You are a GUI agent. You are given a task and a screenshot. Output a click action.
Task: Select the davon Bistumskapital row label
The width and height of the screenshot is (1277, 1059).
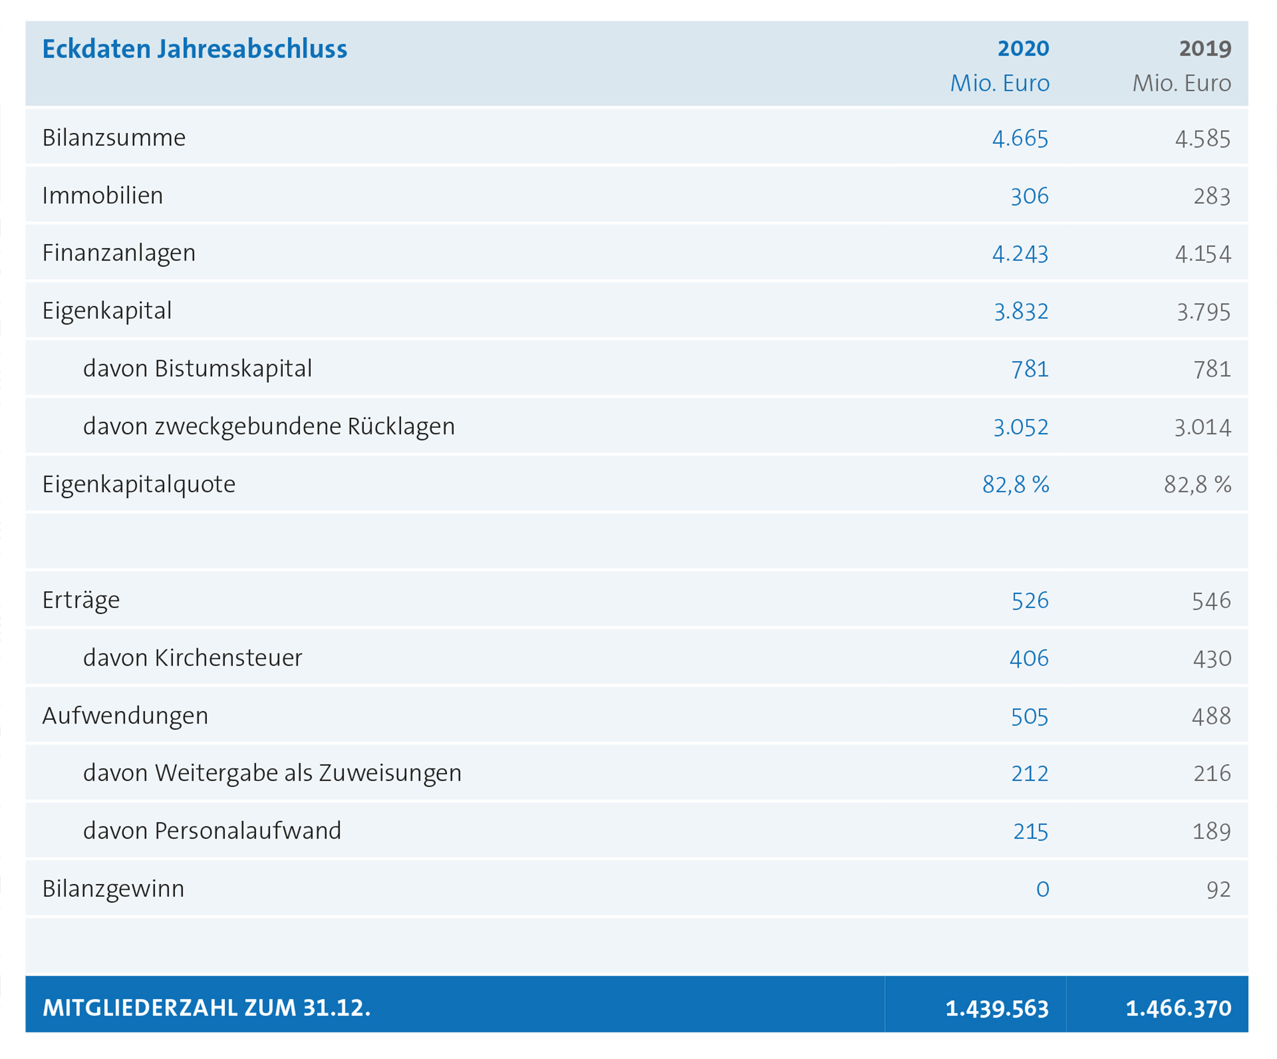[x=197, y=369]
